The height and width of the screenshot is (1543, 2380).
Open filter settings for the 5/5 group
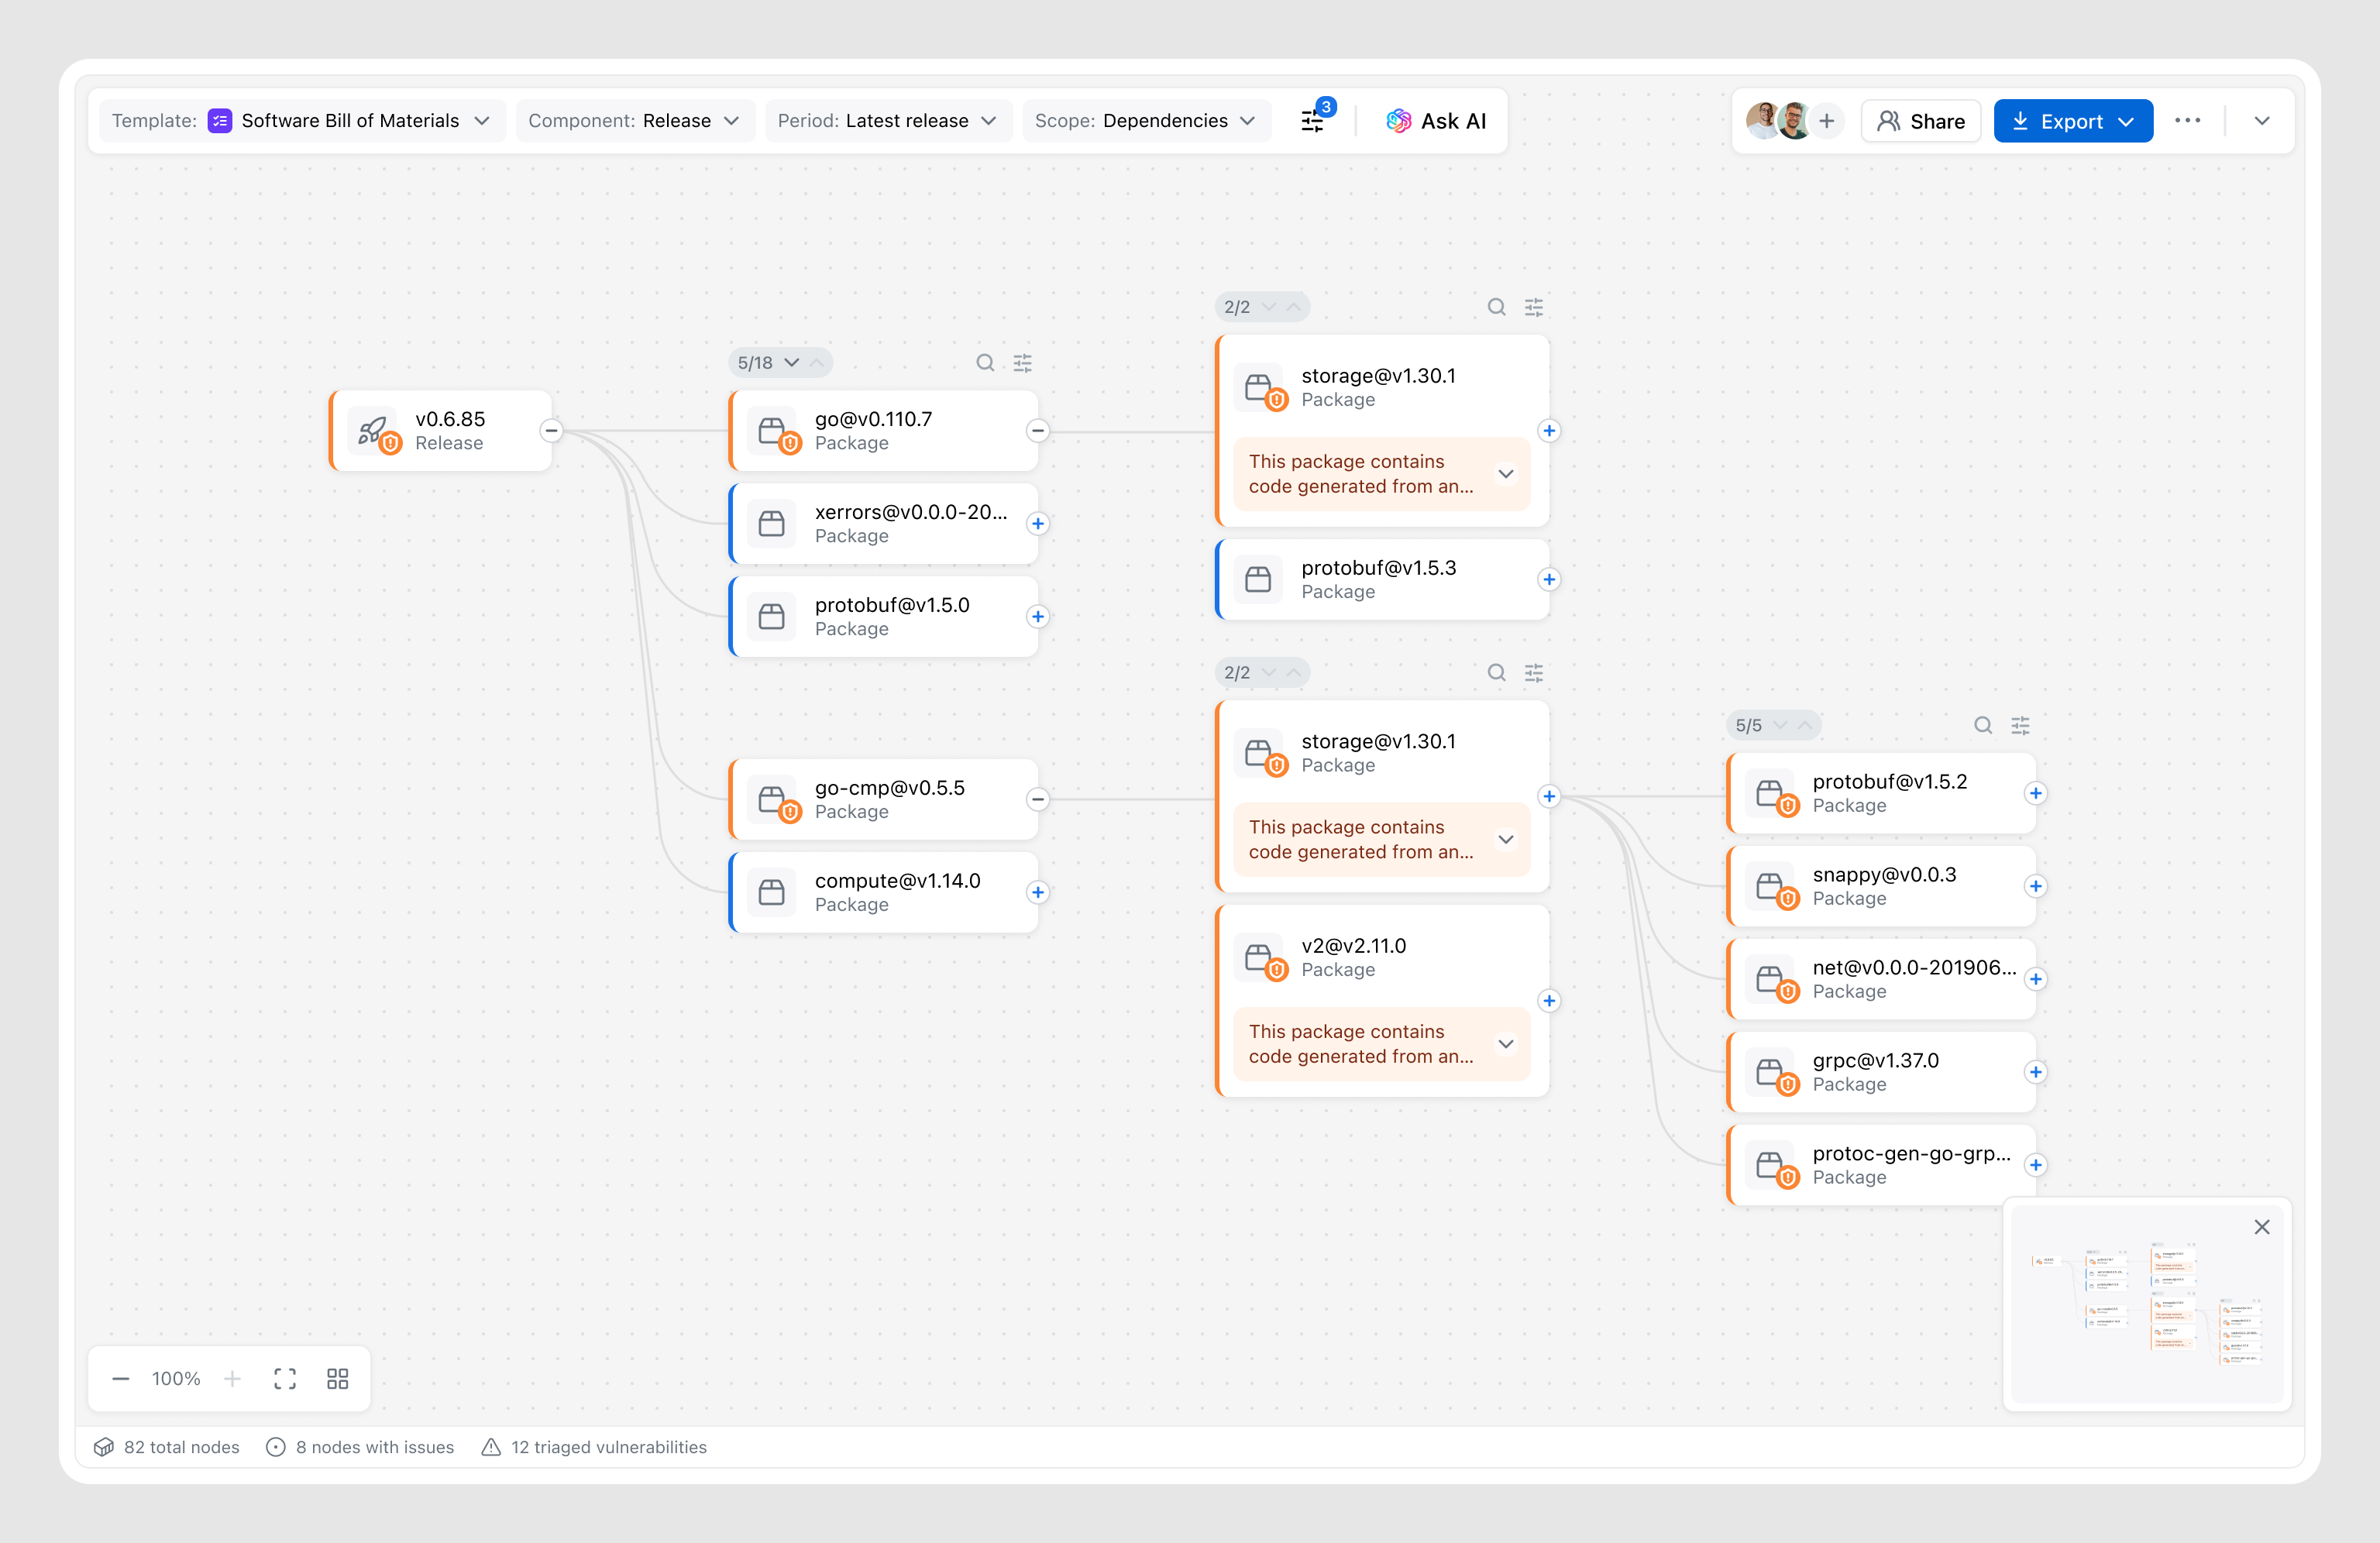(x=2020, y=725)
